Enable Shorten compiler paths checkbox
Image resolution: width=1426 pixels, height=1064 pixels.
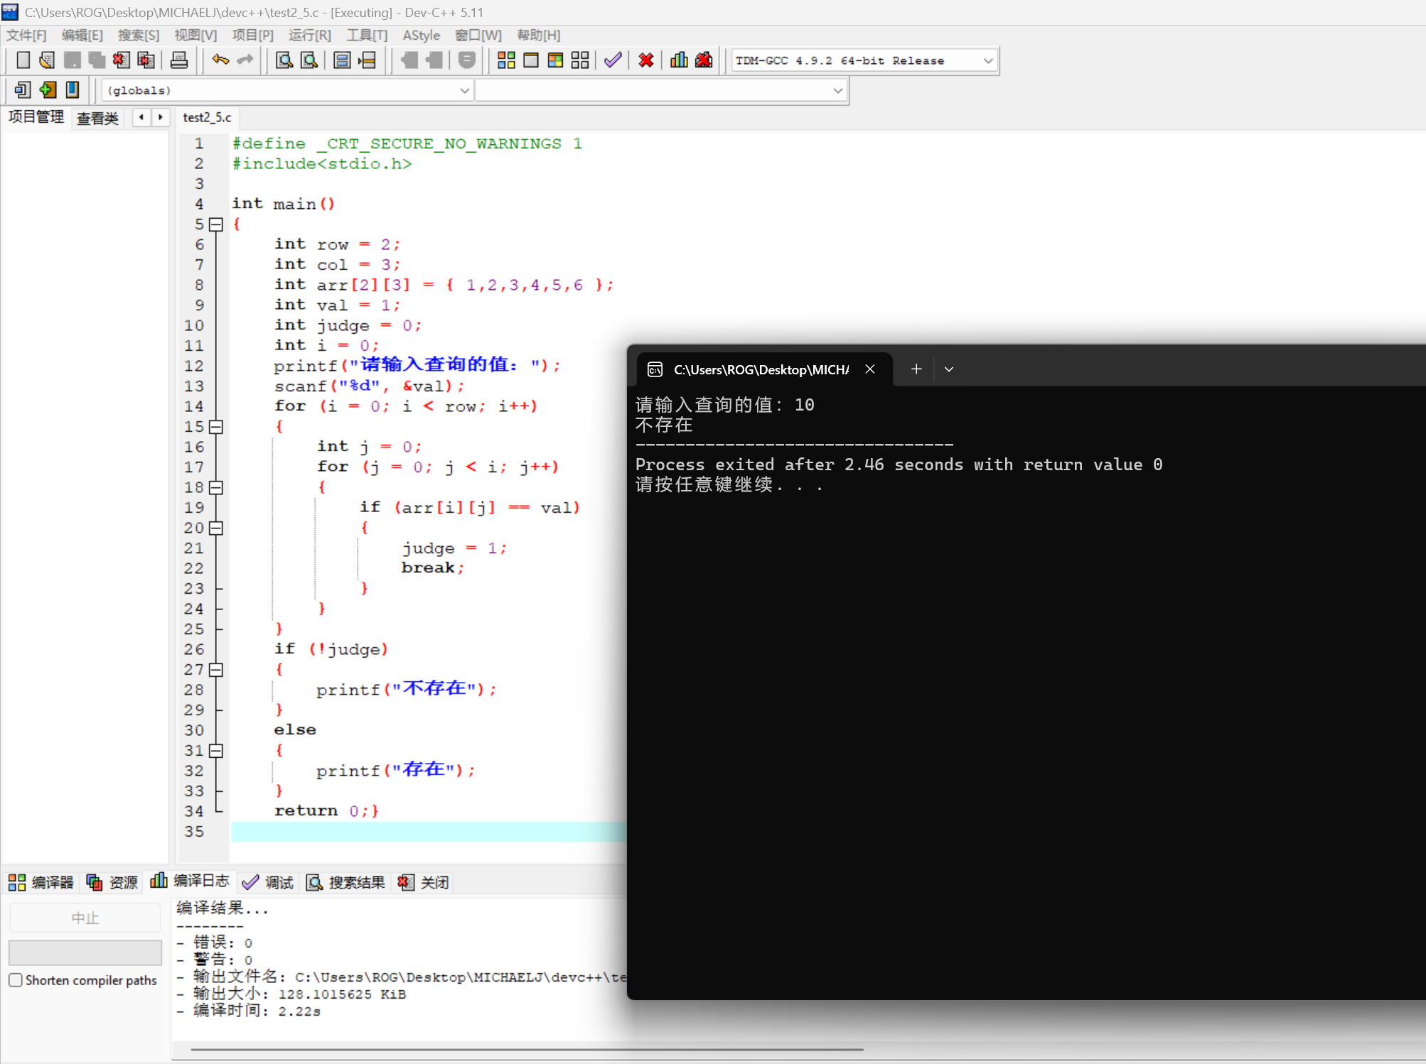click(16, 980)
